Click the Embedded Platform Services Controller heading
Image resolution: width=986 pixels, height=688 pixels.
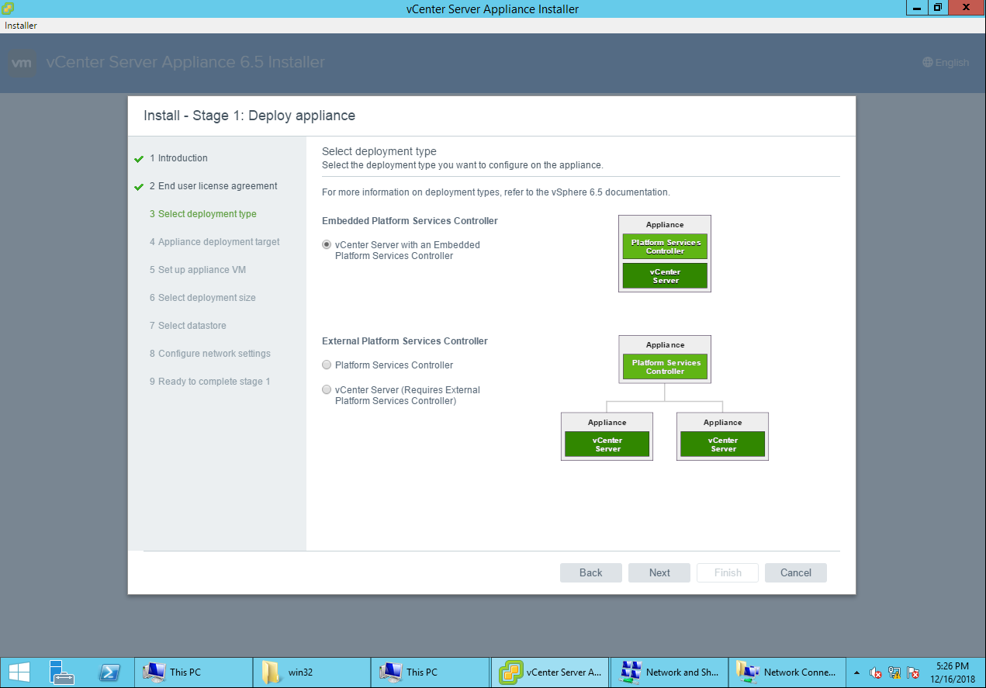tap(410, 221)
